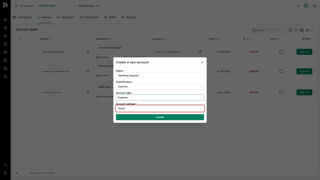Add new account plus icon next to Repairs & Maintenance
This screenshot has width=320, height=180.
[x=200, y=52]
